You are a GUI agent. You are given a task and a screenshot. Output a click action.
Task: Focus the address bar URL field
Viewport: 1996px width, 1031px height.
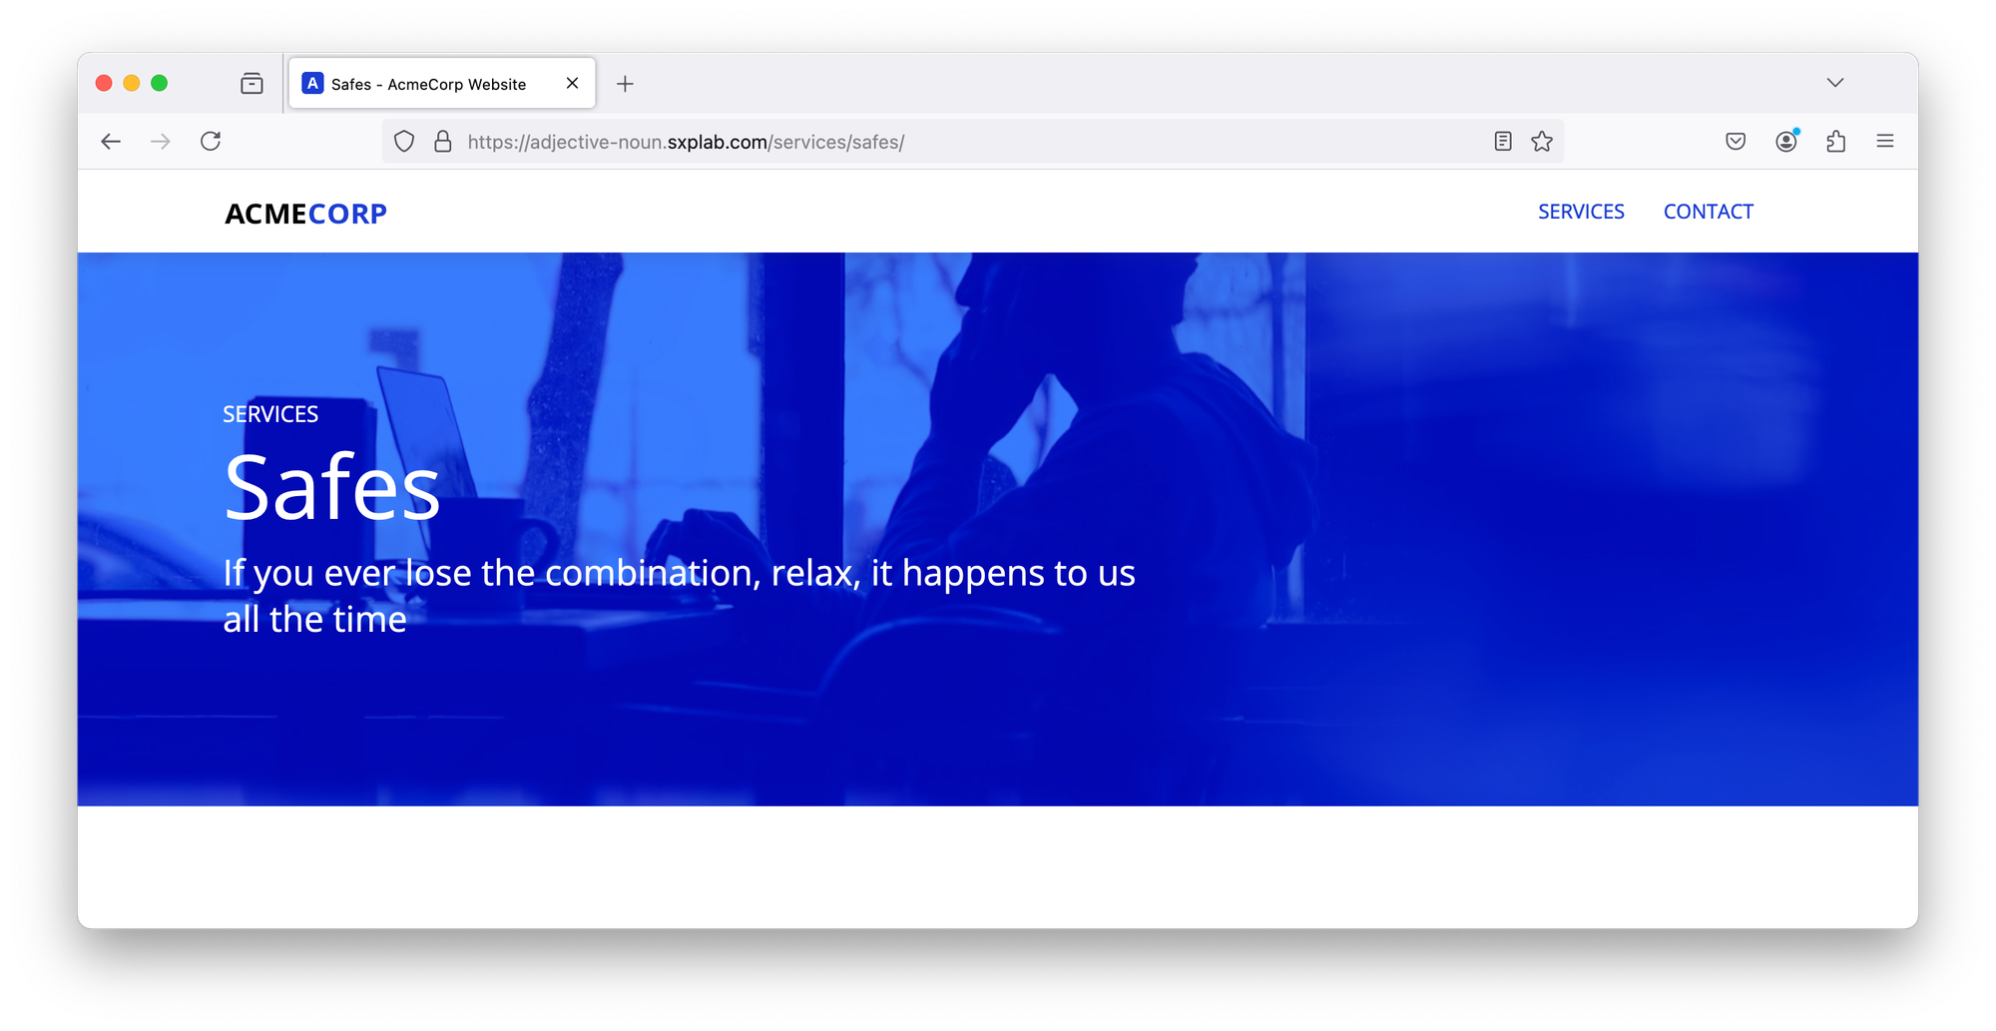click(974, 142)
